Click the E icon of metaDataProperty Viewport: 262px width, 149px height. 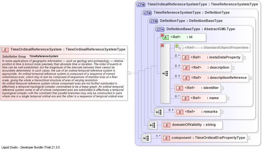click(x=186, y=58)
